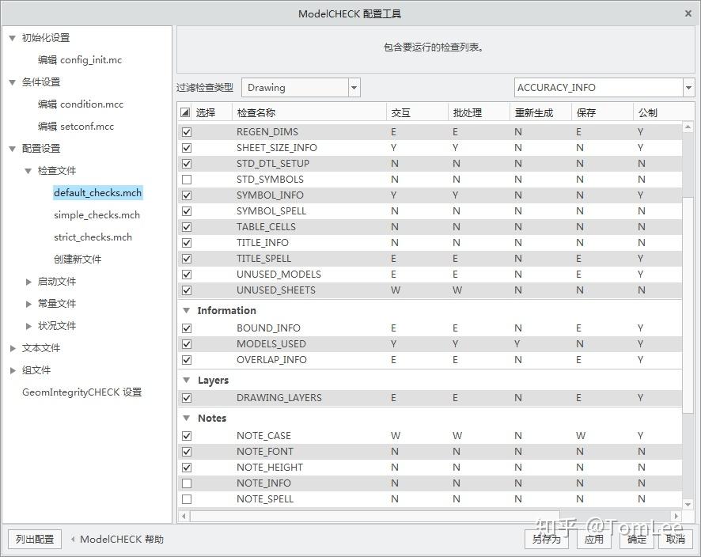701x557 pixels.
Task: Expand the 启动文件 tree node
Action: point(29,281)
